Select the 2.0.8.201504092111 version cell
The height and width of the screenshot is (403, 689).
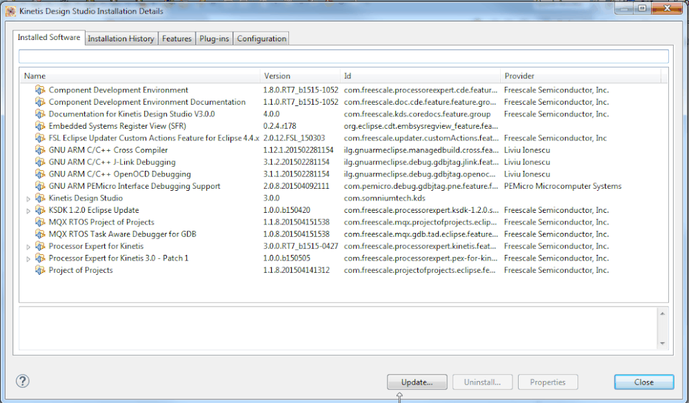[296, 186]
